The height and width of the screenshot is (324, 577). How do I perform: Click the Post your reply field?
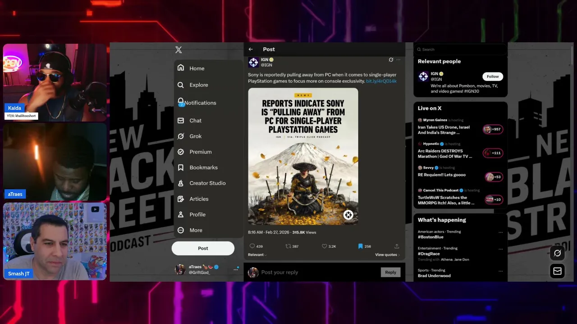tap(320, 272)
